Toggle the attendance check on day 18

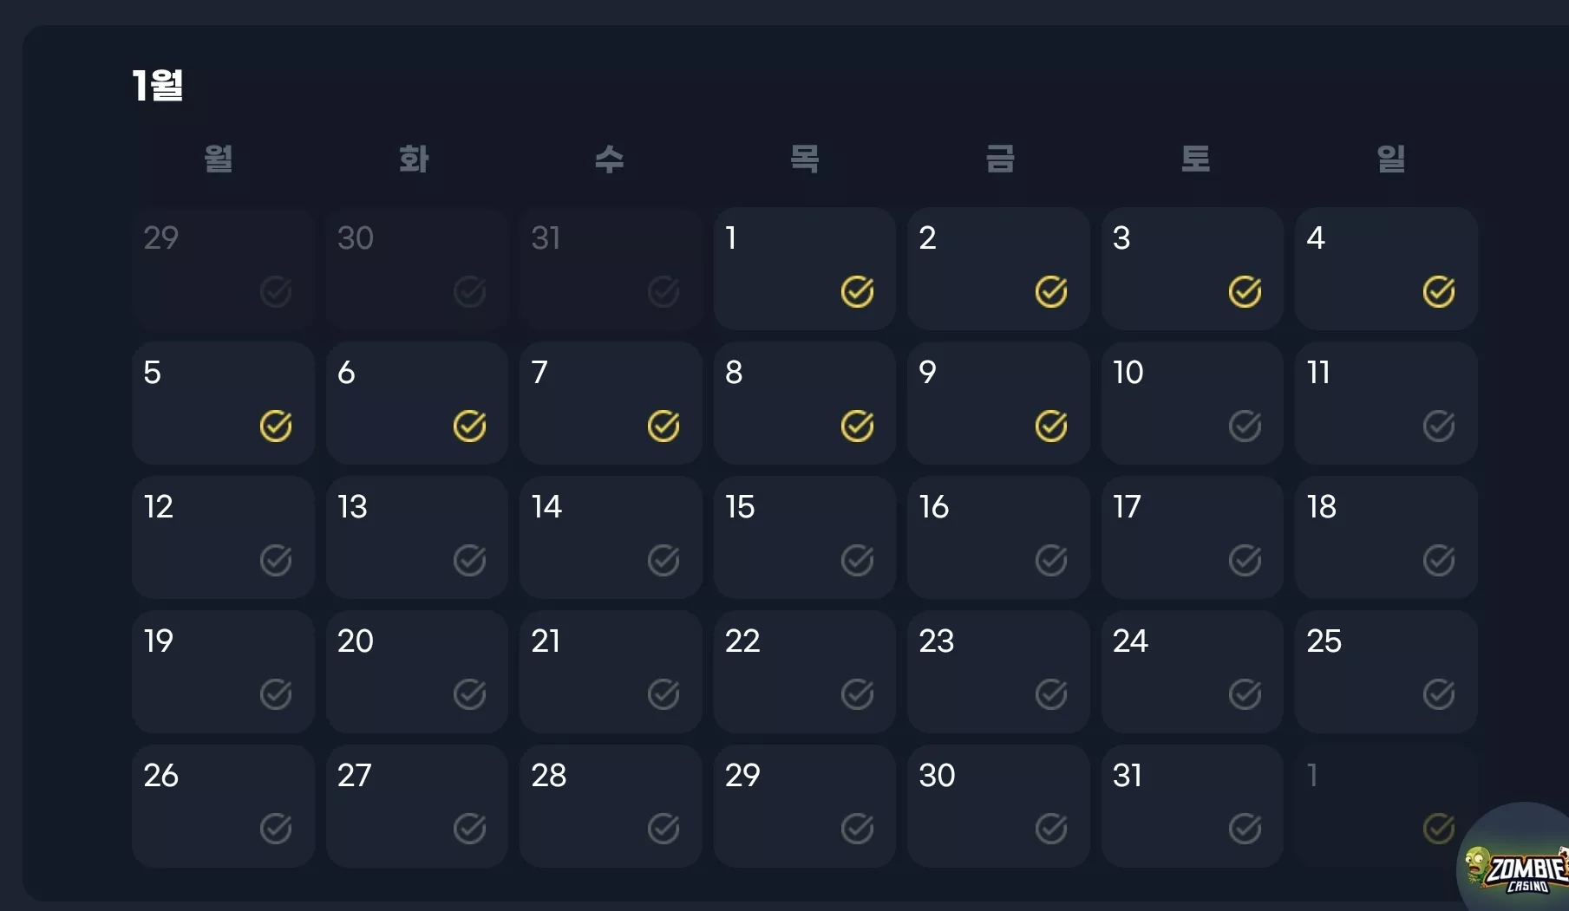(1438, 561)
